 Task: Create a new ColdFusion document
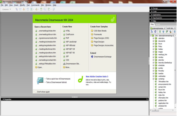tap(70, 34)
